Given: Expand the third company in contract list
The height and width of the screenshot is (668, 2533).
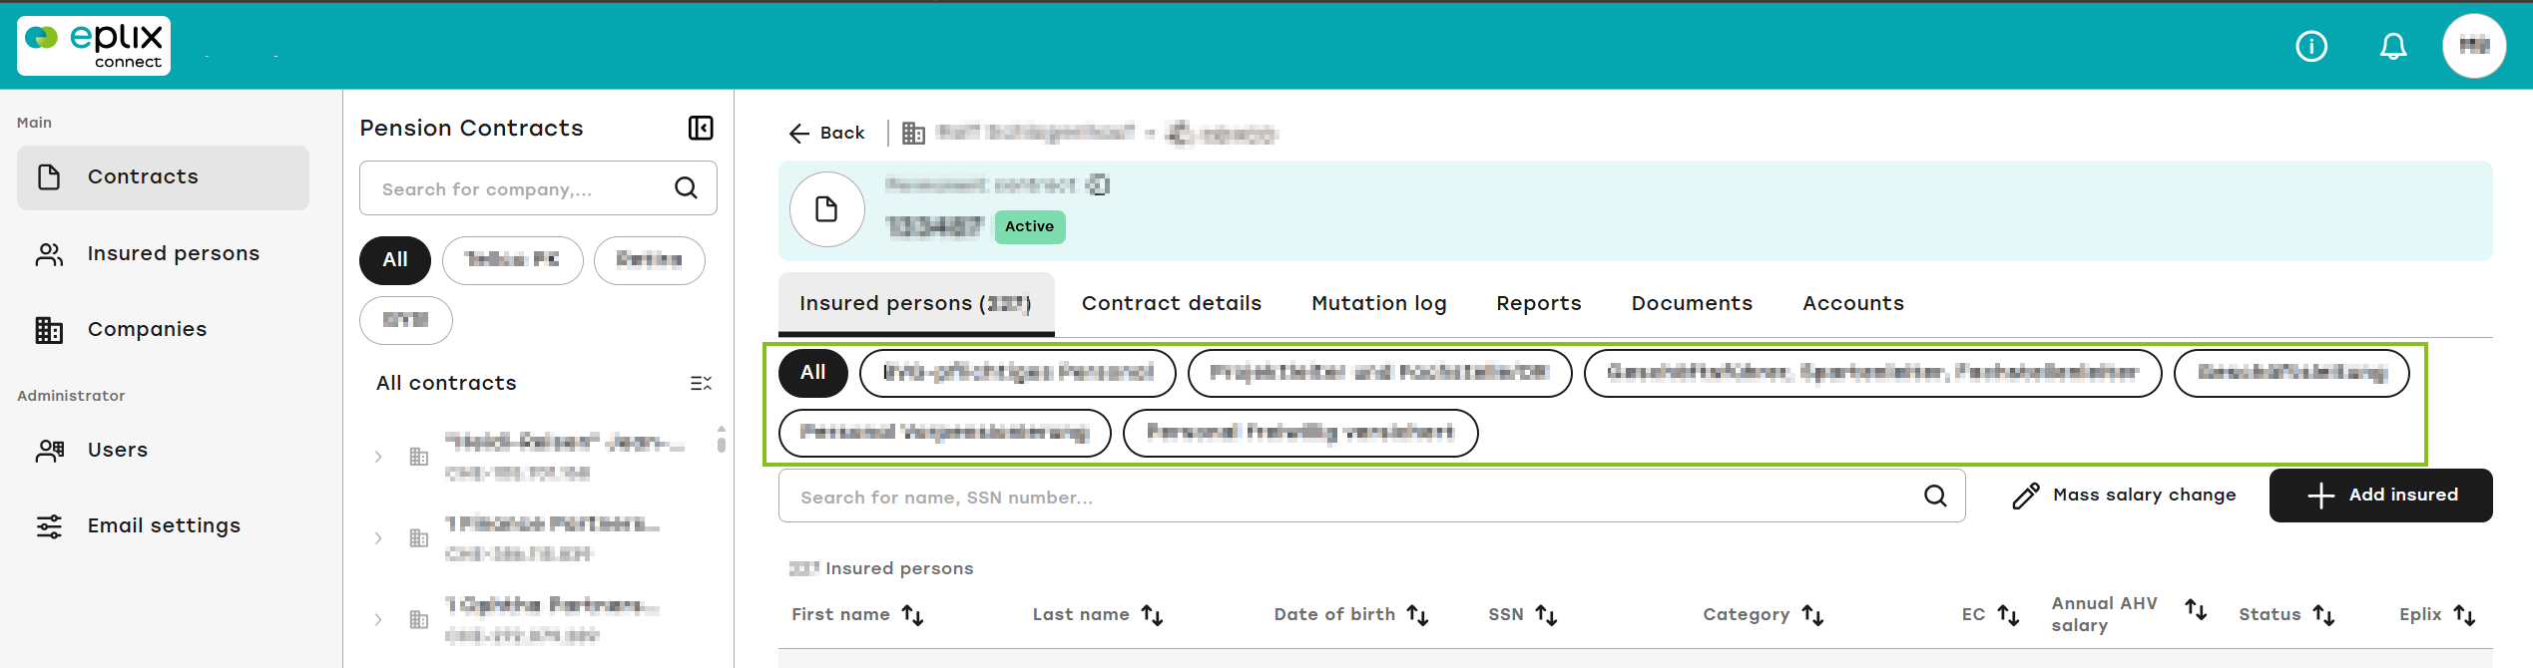Looking at the screenshot, I should [378, 620].
